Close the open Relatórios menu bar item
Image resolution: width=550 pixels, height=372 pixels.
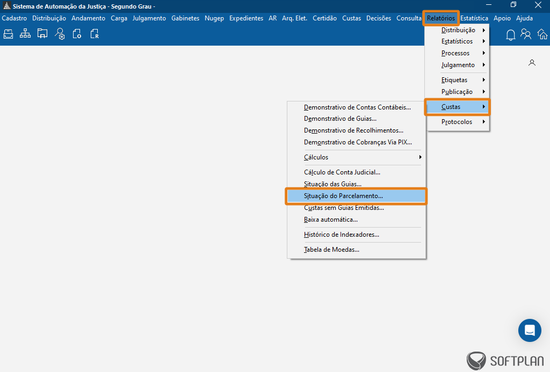coord(441,18)
